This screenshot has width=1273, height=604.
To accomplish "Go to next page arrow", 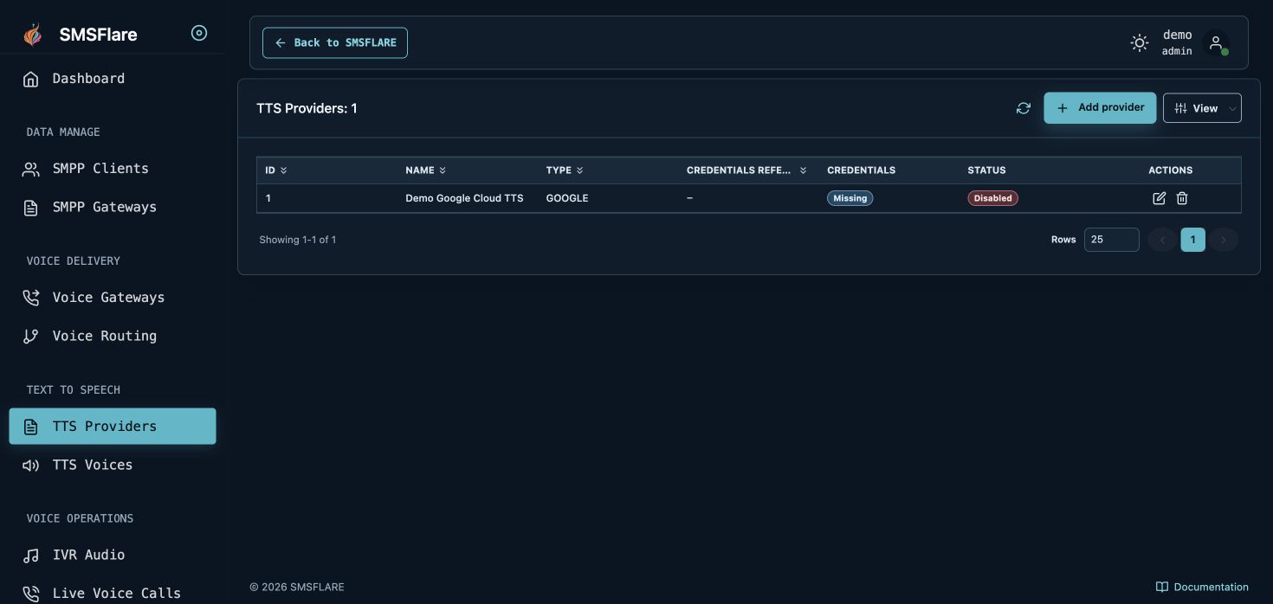I will coord(1224,240).
